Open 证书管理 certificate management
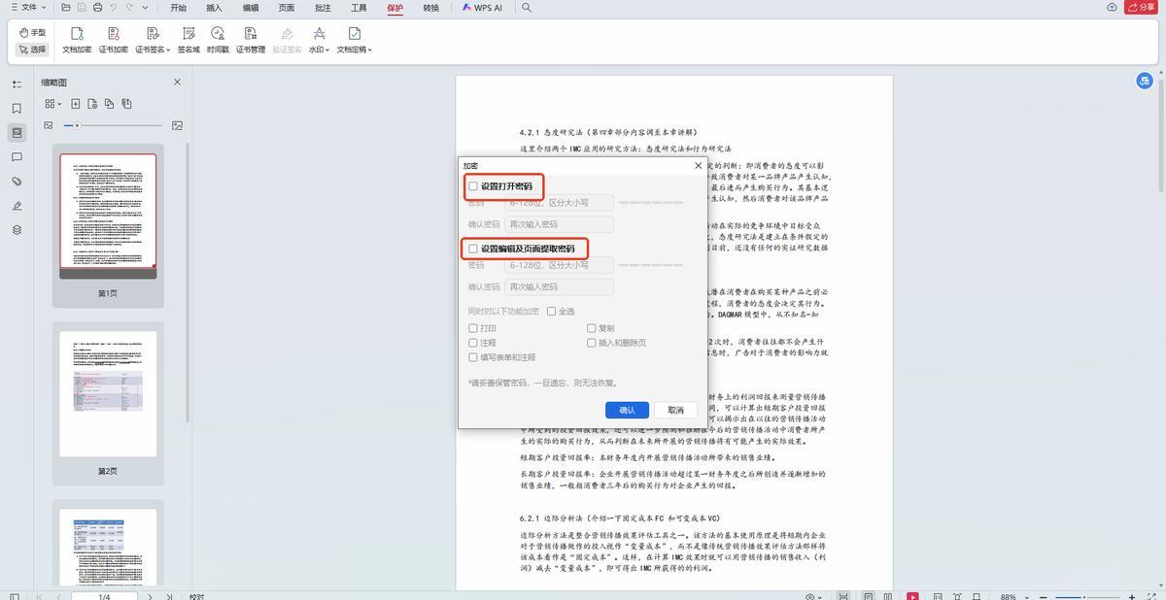1166x600 pixels. coord(251,39)
